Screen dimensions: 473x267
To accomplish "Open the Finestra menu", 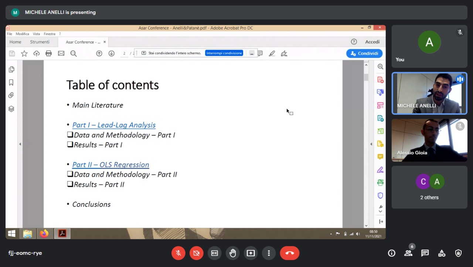I will click(50, 34).
